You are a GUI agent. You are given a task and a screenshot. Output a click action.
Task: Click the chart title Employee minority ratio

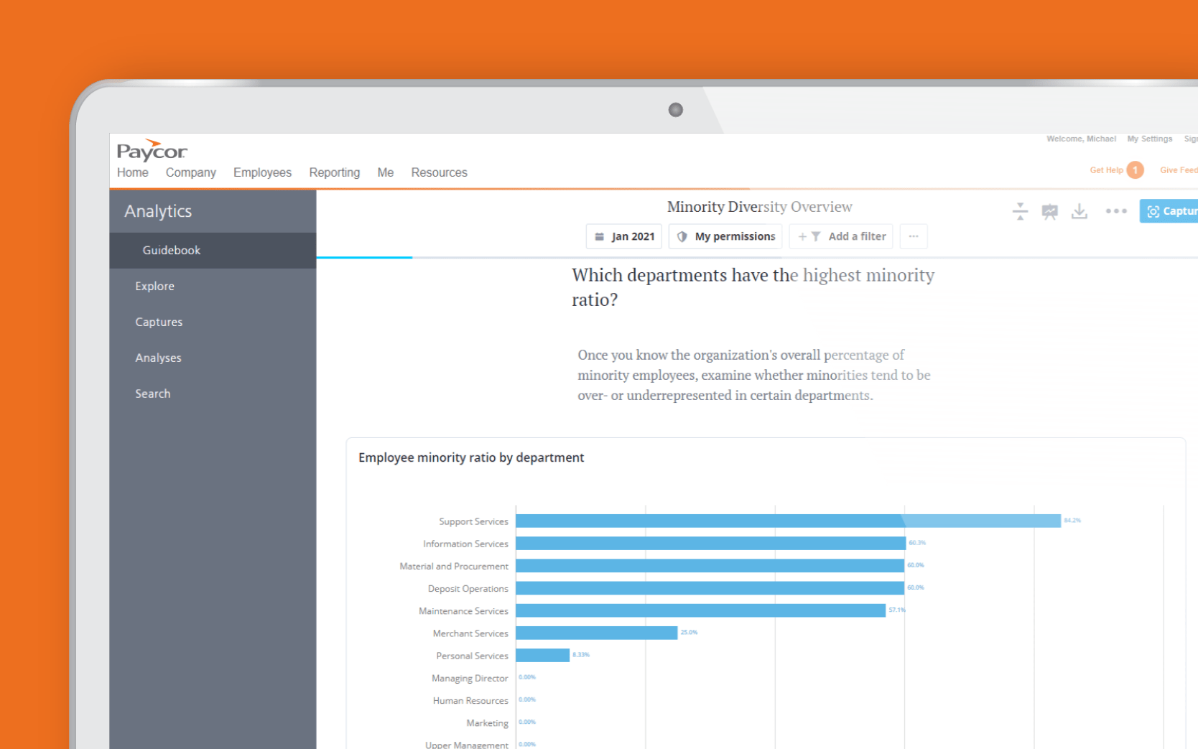click(471, 457)
